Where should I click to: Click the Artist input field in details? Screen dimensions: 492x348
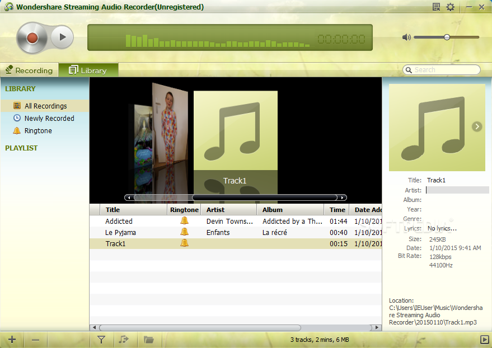pos(457,190)
